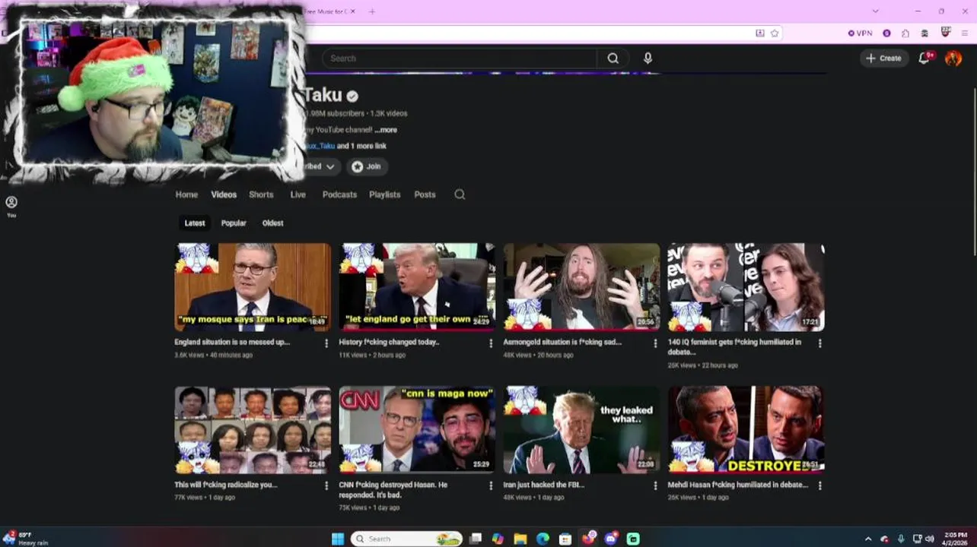Click title 'Asmongold situation is f*cking sad...'
The width and height of the screenshot is (977, 547).
tap(562, 343)
